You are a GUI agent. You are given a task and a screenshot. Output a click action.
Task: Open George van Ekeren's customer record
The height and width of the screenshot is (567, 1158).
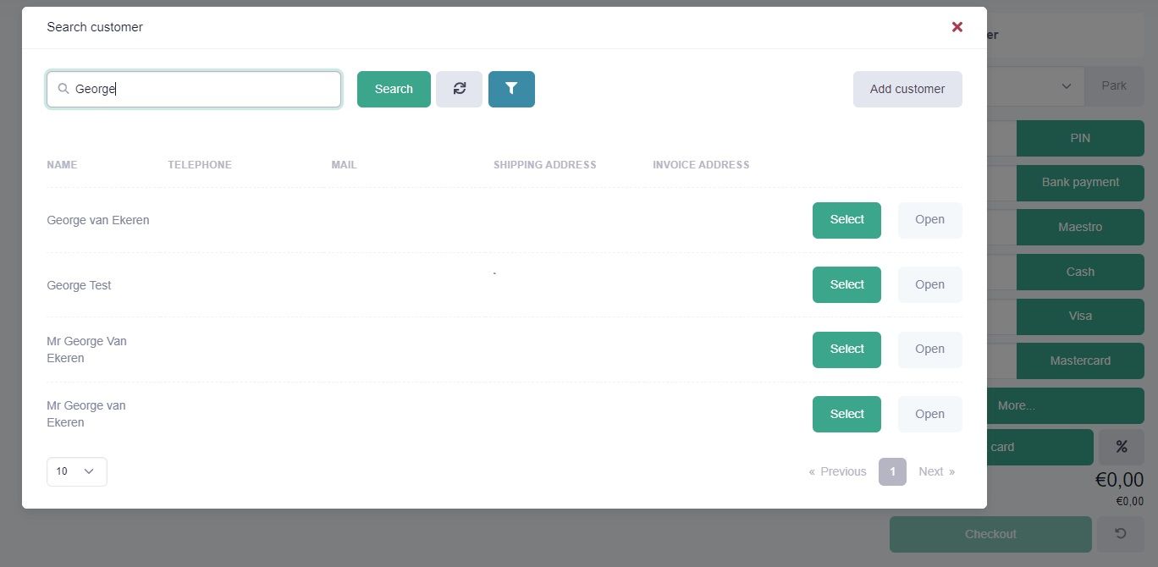[x=929, y=219]
